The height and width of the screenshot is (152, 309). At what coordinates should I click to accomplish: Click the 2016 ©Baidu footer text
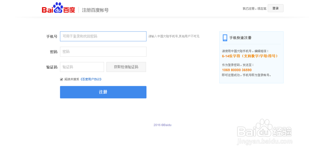[163, 125]
